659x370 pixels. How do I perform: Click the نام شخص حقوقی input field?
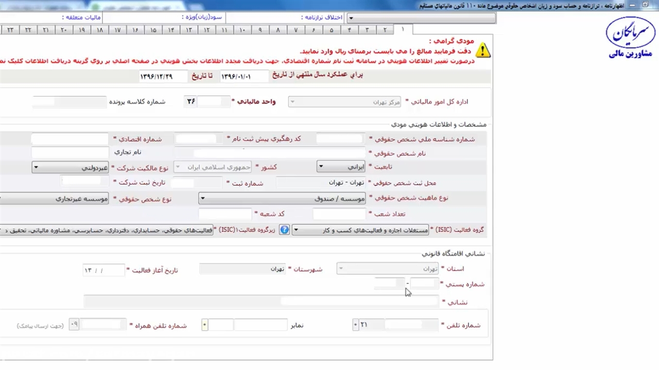pyautogui.click(x=271, y=153)
